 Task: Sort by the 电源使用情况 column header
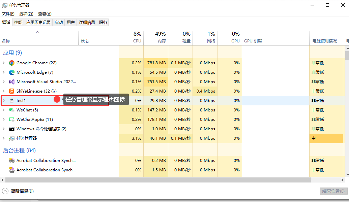coord(326,38)
